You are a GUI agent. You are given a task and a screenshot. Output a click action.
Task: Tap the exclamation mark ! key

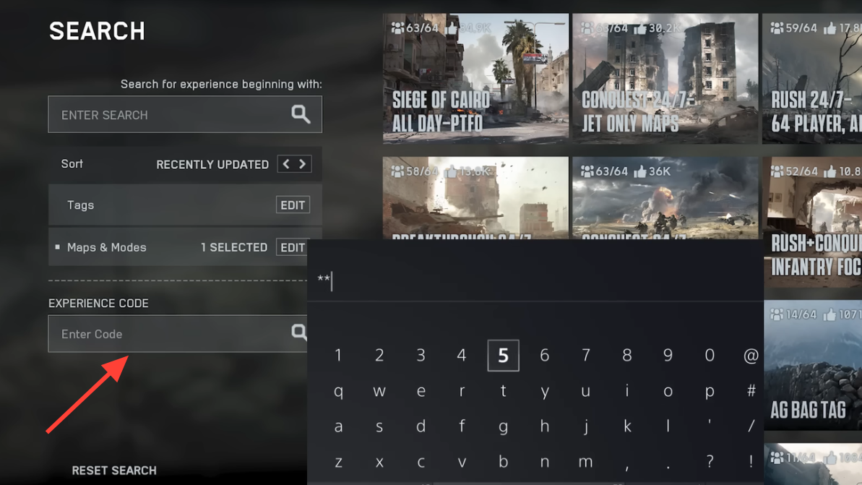tap(751, 462)
